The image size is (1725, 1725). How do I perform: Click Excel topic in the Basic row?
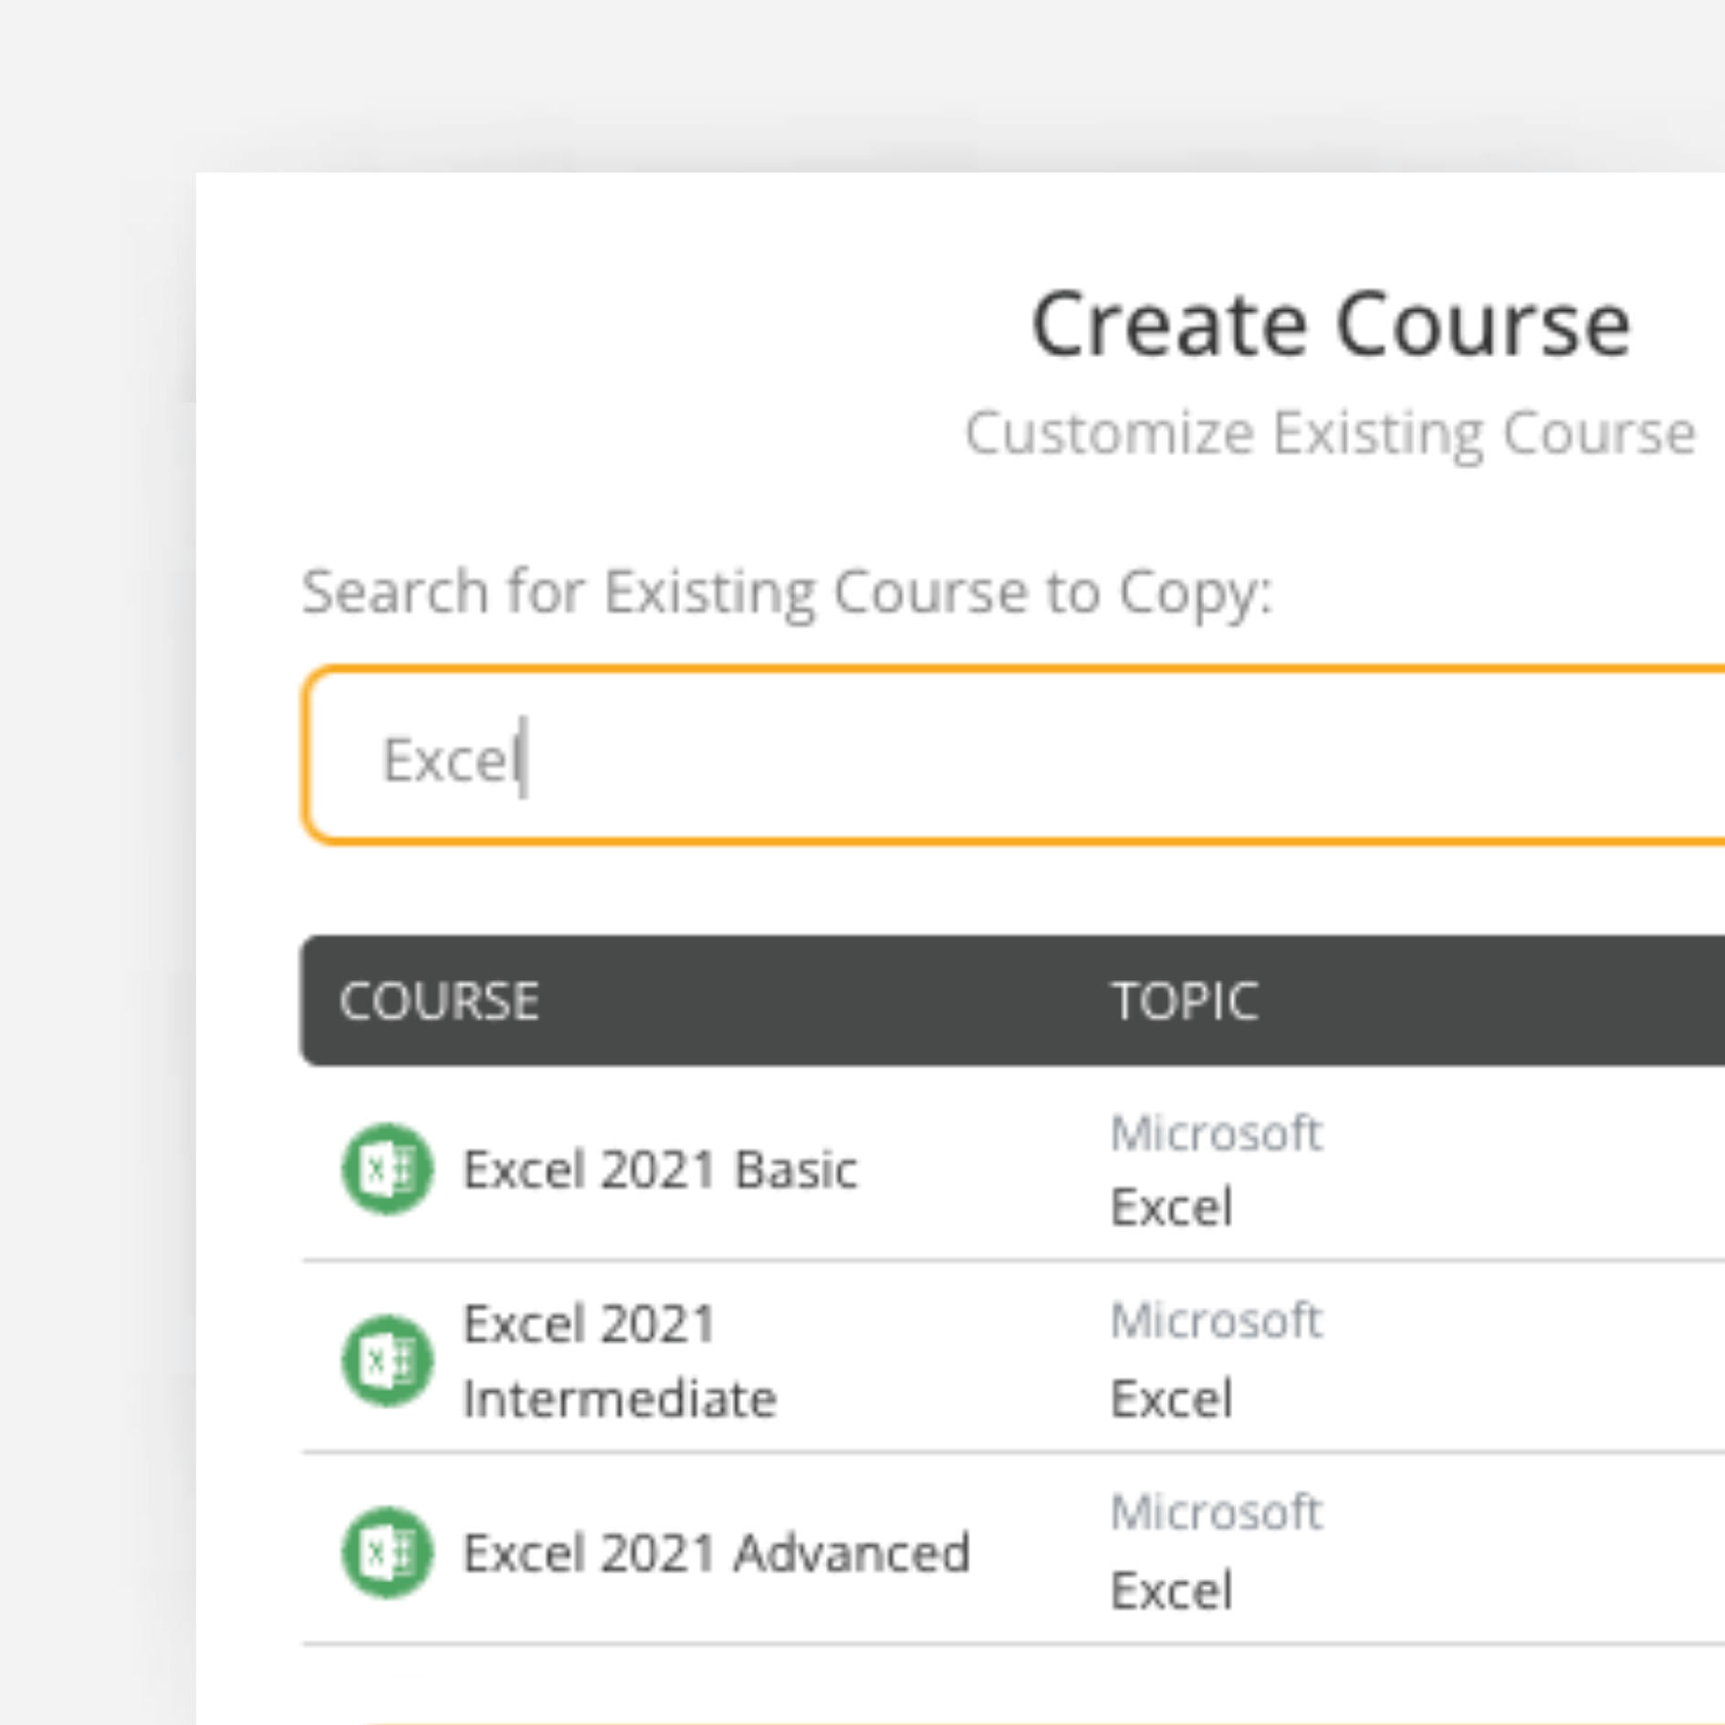(1171, 1207)
